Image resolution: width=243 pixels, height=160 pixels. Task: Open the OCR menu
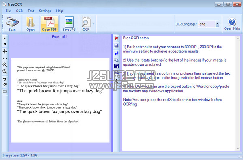[20, 11]
